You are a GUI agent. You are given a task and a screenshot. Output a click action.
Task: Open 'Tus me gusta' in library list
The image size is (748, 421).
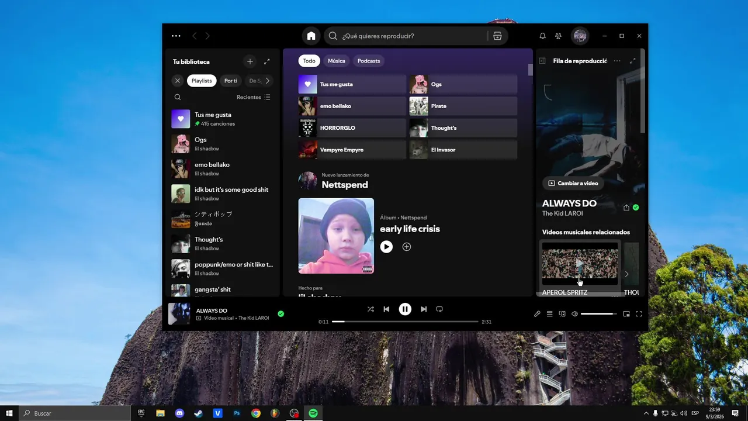click(x=223, y=119)
